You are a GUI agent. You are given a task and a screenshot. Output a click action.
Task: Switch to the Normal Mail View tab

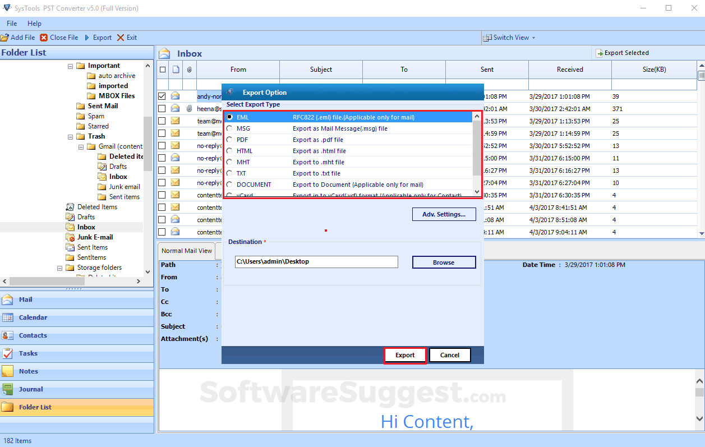coord(187,251)
